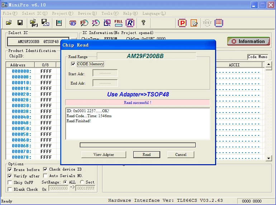Viewport: 276px width, 205px height.
Task: Click the Hardware Interface Ver status text
Action: [x=166, y=200]
